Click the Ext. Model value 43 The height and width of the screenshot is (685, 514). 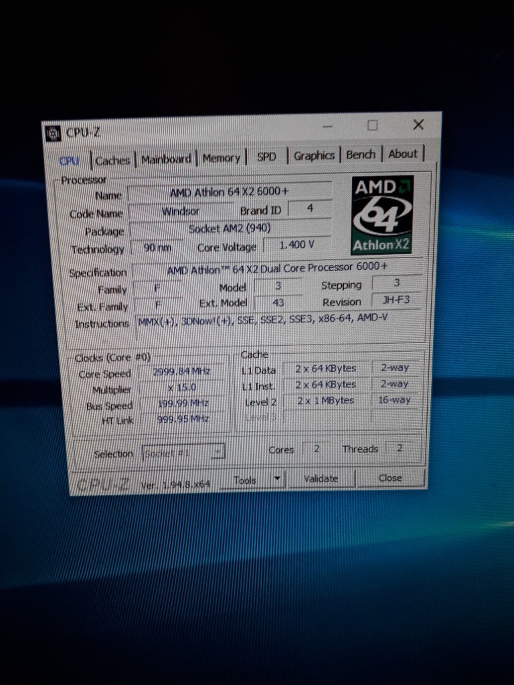point(278,302)
